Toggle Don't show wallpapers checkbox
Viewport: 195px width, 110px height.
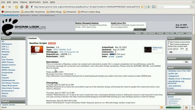pos(169,44)
